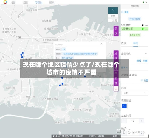This screenshot has width=149, height=138.
Task: Click the blue point below 大连图书馆 label
Action: pyautogui.click(x=62, y=78)
